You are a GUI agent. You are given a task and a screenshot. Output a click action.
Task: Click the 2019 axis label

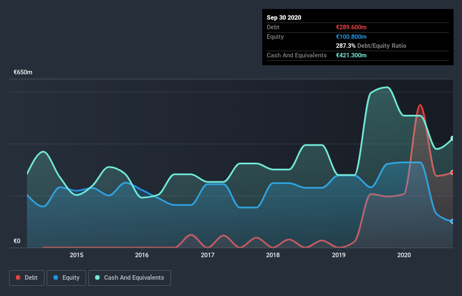339,255
